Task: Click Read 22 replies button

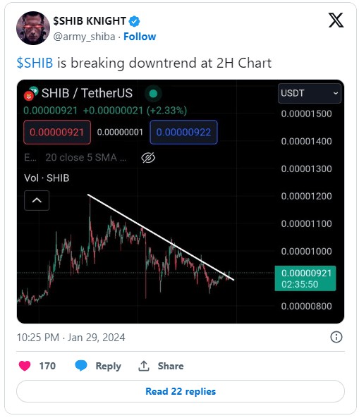Action: (181, 391)
